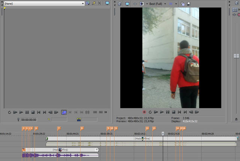Image resolution: width=240 pixels, height=161 pixels.
Task: Toggle Trimmer external monitor icon
Action: coord(107,3)
